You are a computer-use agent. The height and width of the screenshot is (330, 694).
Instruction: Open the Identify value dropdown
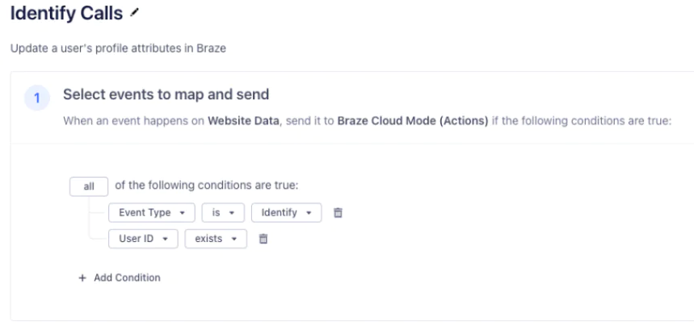pyautogui.click(x=286, y=213)
